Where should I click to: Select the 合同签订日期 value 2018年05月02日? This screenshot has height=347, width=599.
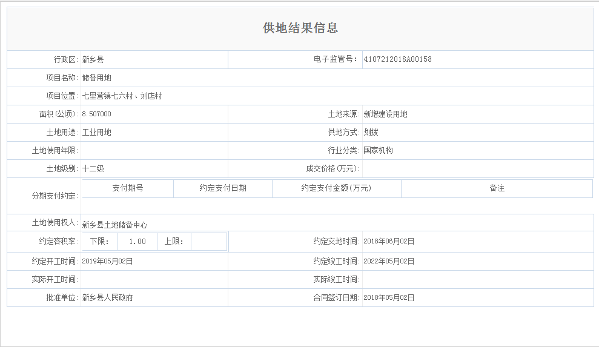point(389,297)
